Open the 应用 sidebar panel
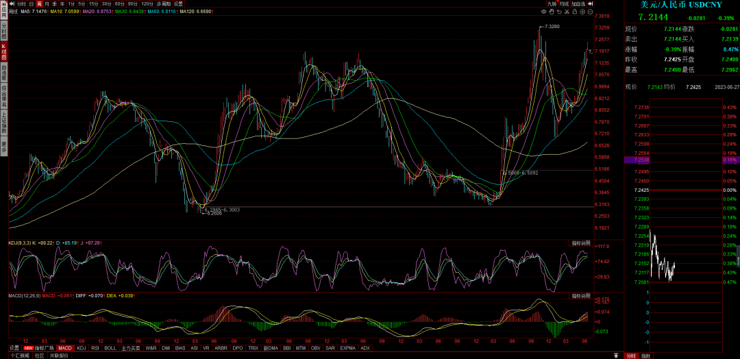This screenshot has width=740, height=359. pyautogui.click(x=4, y=8)
